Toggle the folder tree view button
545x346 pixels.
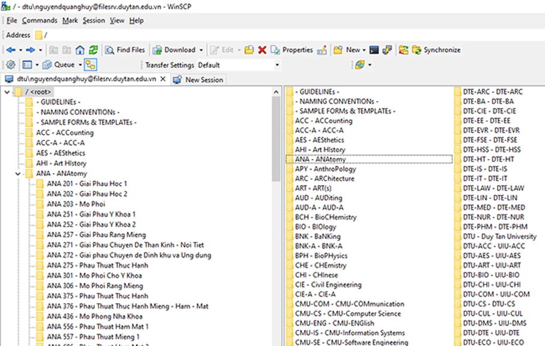(x=90, y=65)
